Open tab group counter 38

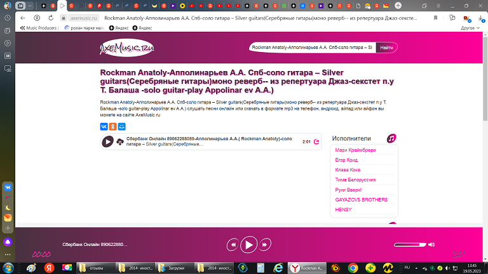[20, 6]
